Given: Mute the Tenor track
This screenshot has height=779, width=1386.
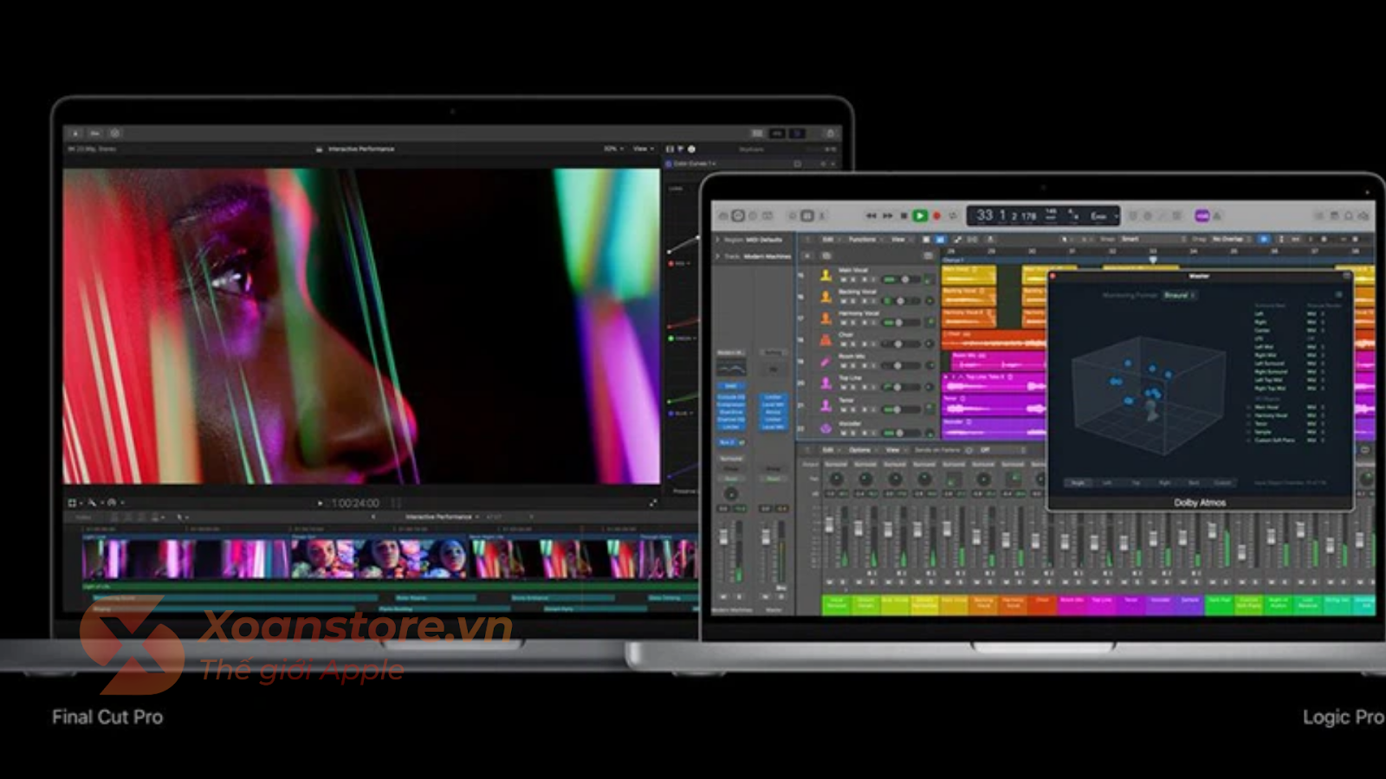Looking at the screenshot, I should click(843, 409).
